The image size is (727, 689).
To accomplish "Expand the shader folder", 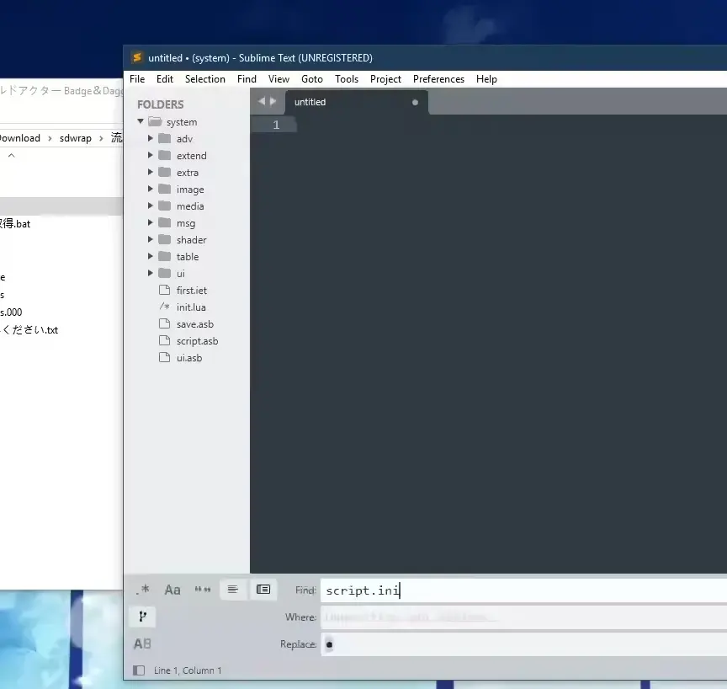I will (151, 239).
